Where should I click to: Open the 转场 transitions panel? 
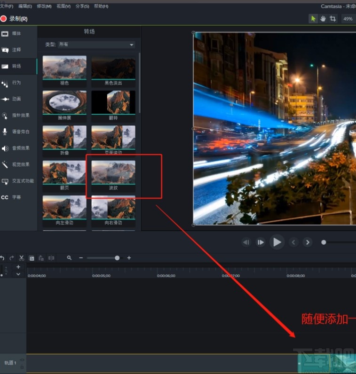tap(18, 66)
